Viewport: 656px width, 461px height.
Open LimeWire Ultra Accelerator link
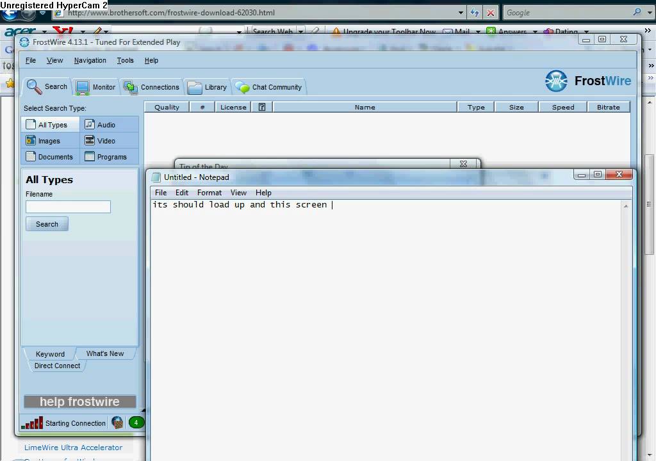[x=73, y=447]
